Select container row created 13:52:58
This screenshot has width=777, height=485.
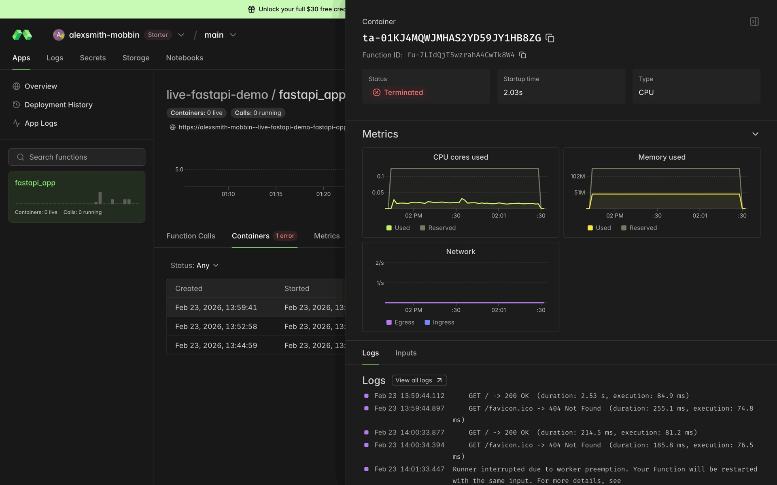click(x=256, y=327)
